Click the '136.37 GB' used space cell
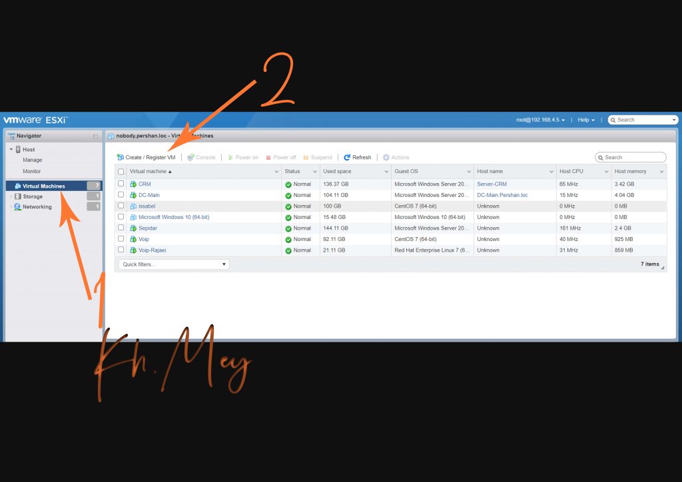The width and height of the screenshot is (682, 482). point(336,184)
